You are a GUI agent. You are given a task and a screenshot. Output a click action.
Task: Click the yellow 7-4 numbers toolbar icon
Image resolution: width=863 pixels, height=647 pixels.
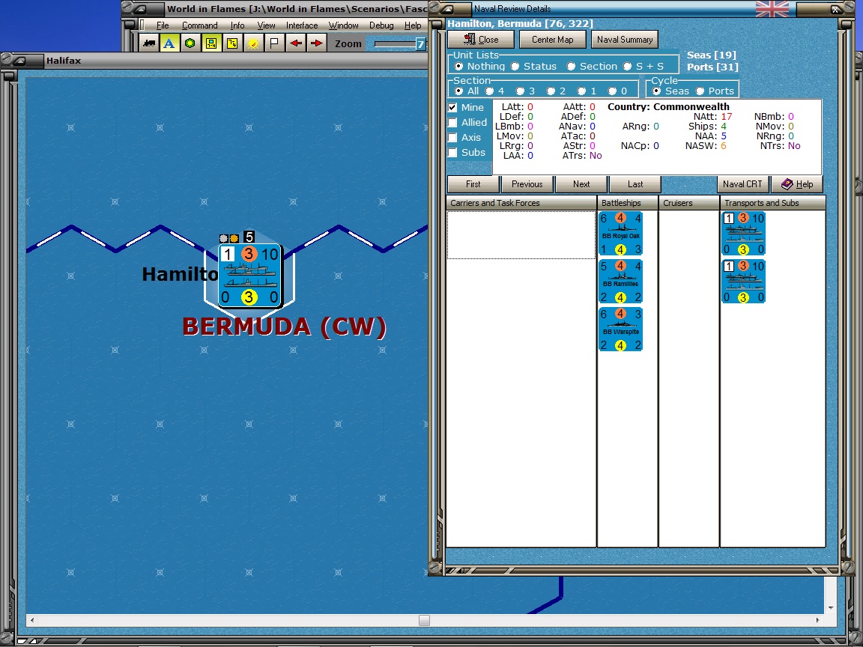pyautogui.click(x=232, y=43)
